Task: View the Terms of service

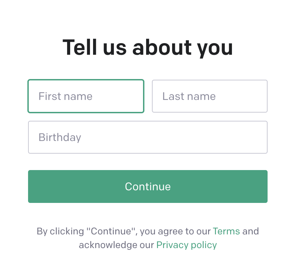Action: 226,231
